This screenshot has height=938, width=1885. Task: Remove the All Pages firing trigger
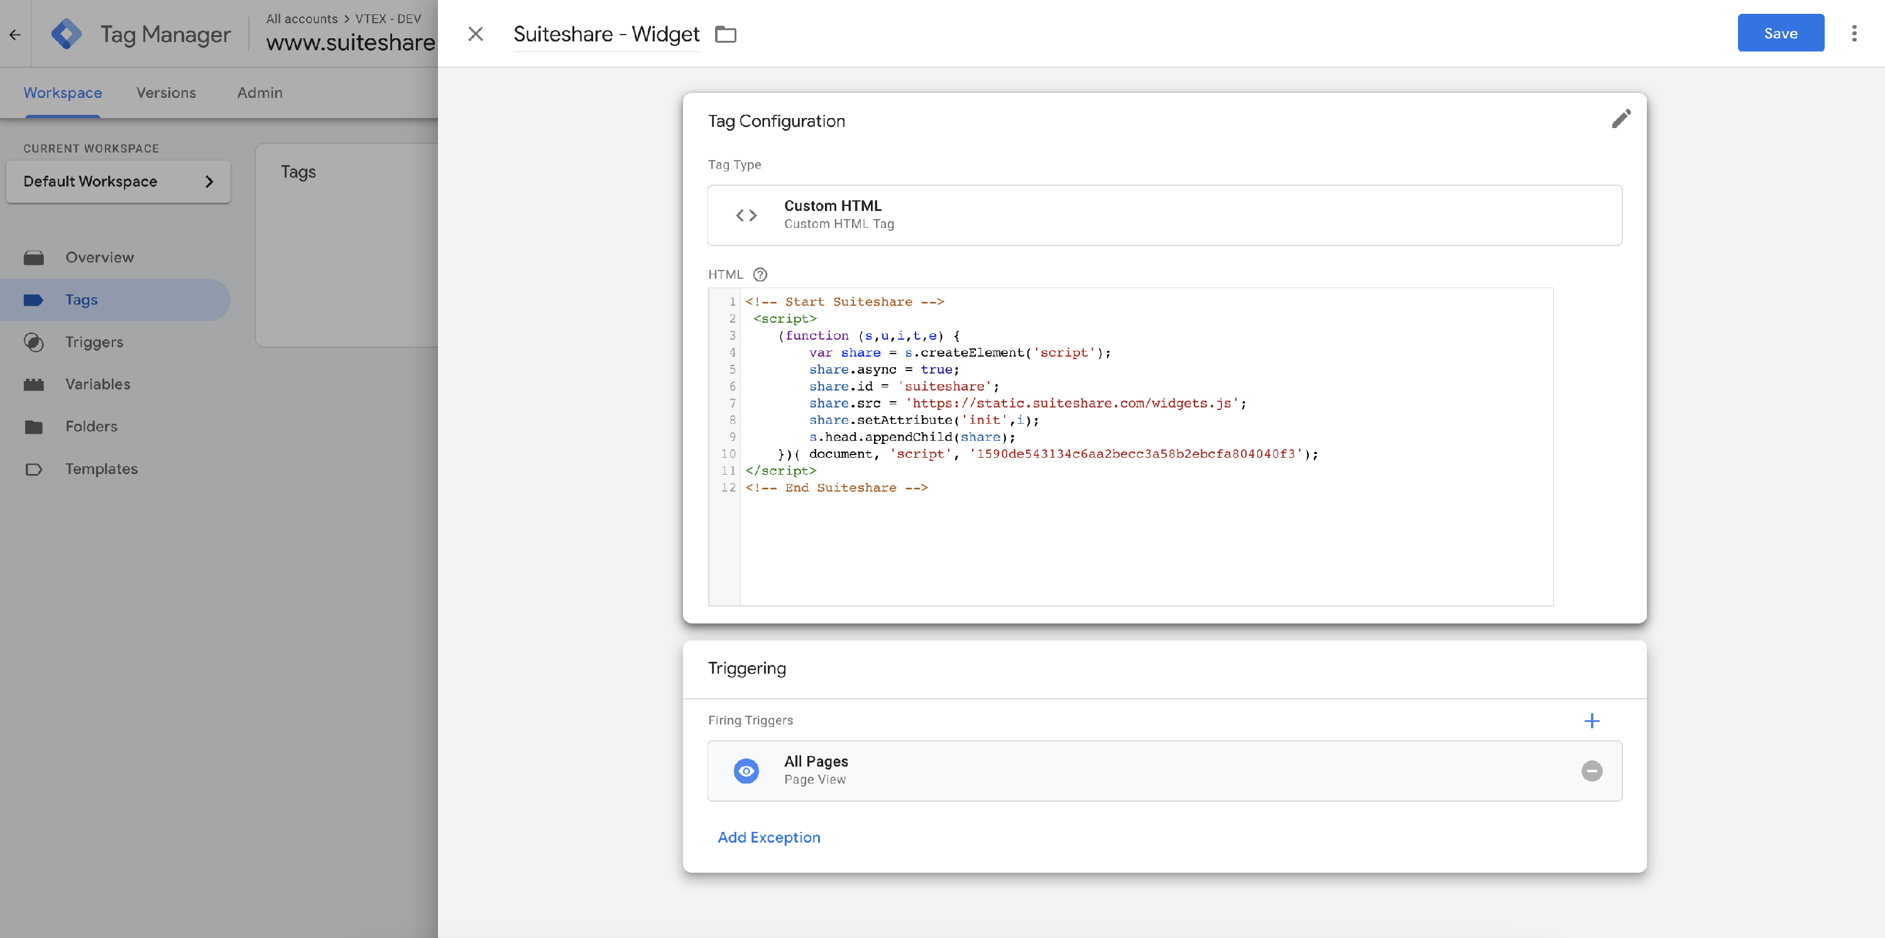[x=1592, y=770]
